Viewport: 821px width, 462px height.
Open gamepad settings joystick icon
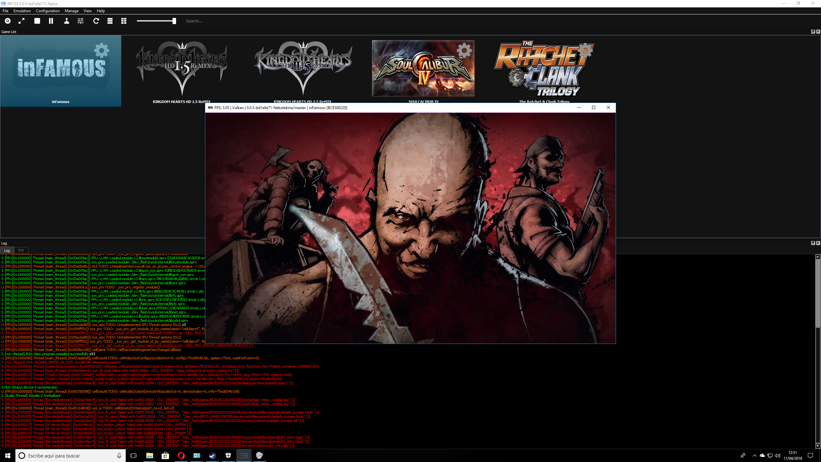click(x=67, y=21)
